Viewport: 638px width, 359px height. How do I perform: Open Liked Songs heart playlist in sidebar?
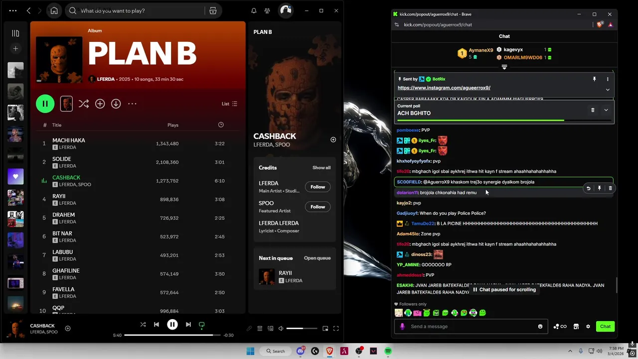[15, 177]
